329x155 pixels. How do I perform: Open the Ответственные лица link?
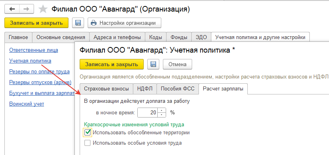coord(34,50)
